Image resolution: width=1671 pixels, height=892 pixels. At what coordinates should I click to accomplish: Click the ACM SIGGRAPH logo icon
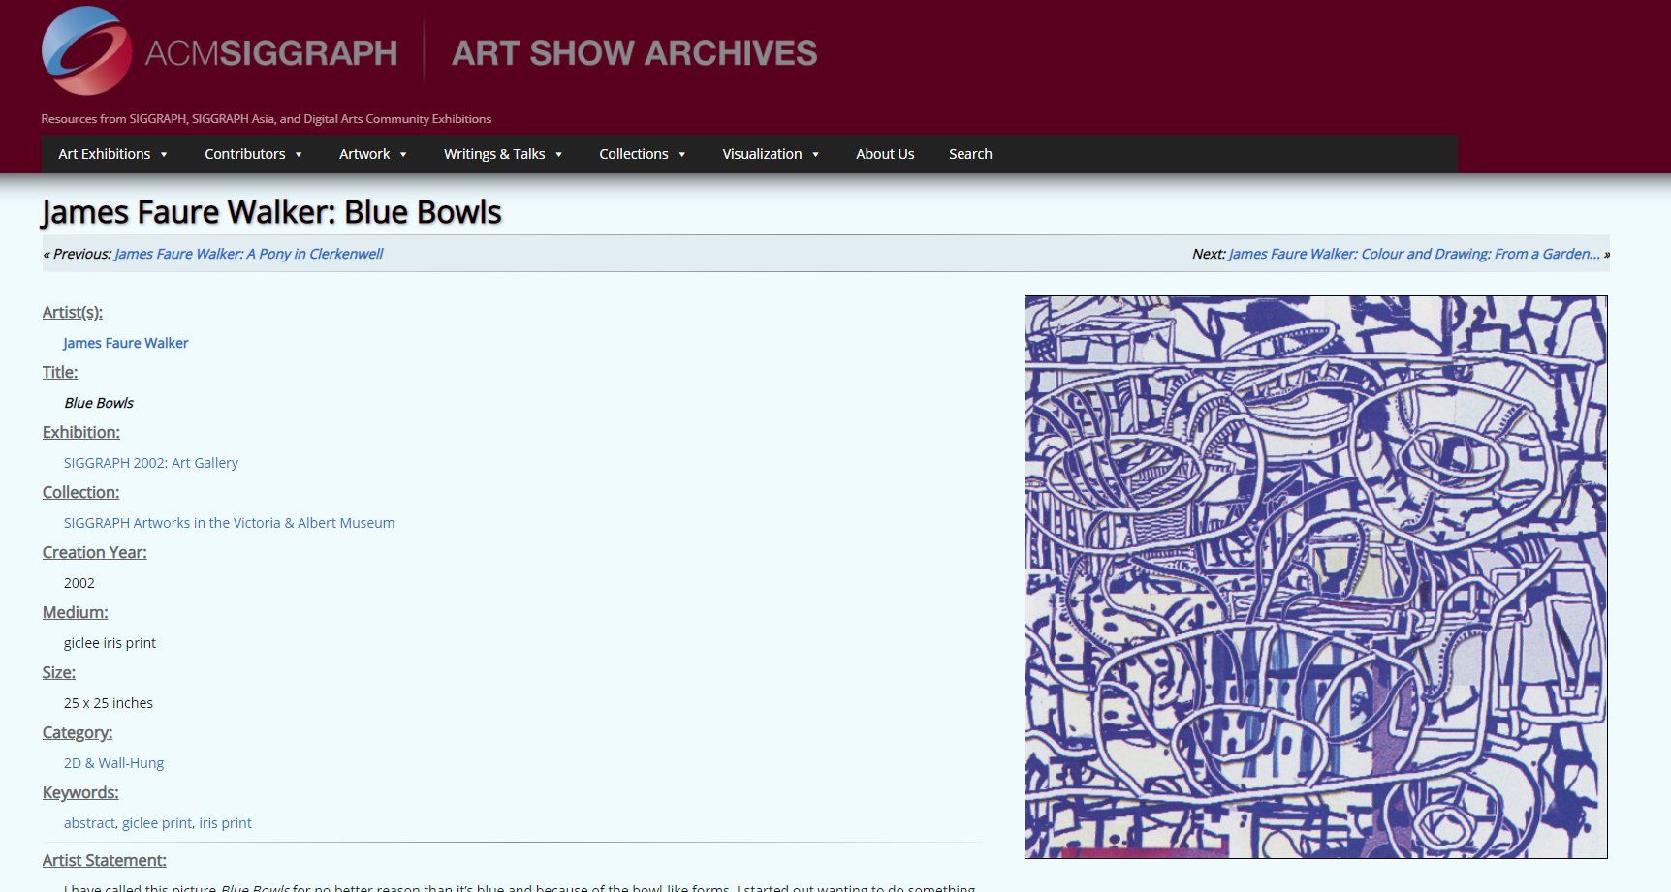click(x=86, y=51)
